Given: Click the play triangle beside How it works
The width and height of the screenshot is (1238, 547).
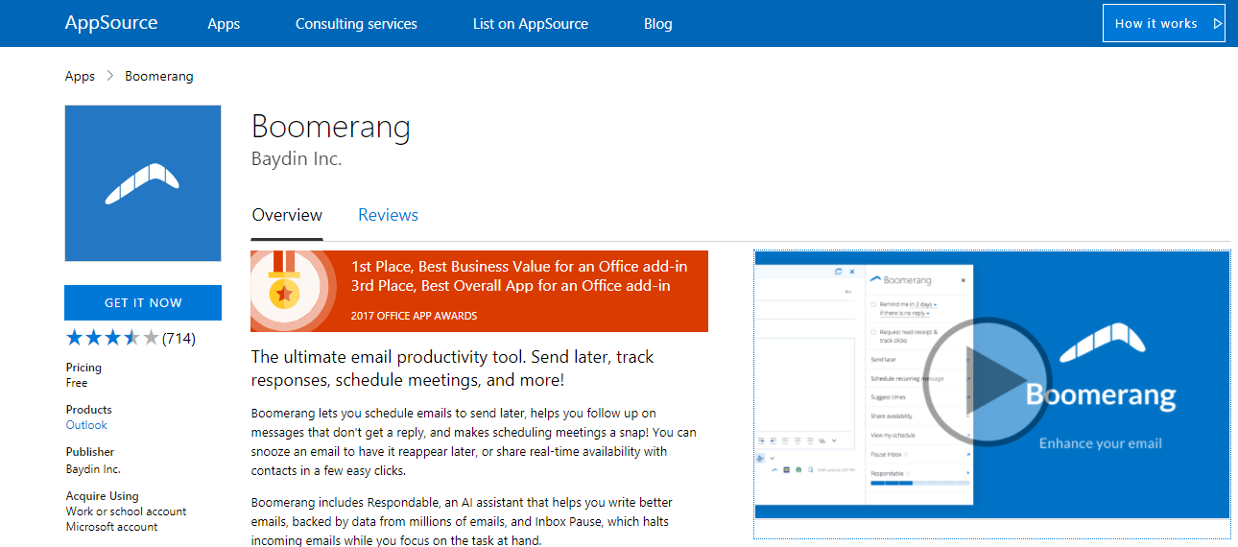Looking at the screenshot, I should (1218, 24).
